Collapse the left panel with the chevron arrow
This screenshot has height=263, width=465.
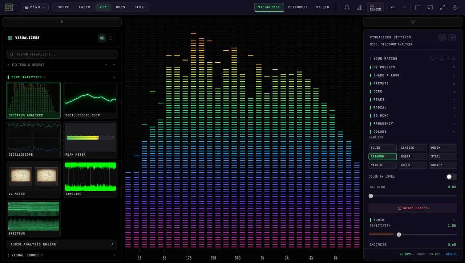click(x=62, y=22)
